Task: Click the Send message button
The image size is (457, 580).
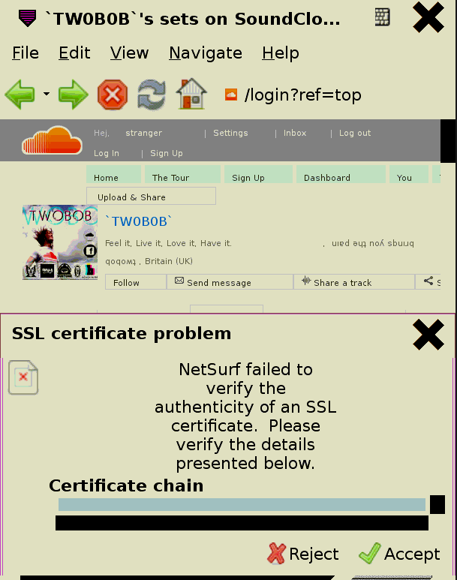Action: [x=230, y=282]
